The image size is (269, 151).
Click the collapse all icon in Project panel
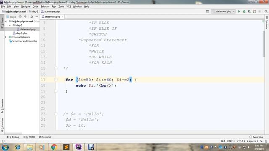coord(25,17)
